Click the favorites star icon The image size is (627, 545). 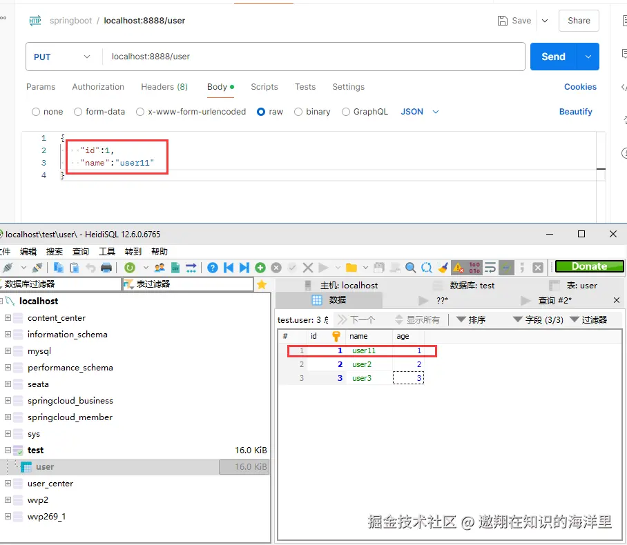pos(262,284)
